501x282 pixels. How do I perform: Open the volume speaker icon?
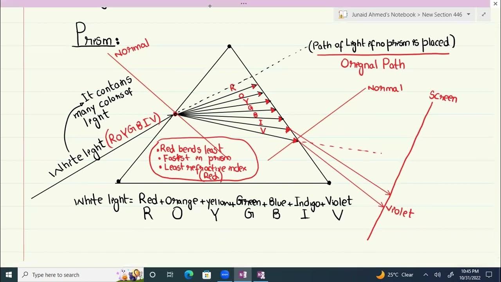point(438,275)
